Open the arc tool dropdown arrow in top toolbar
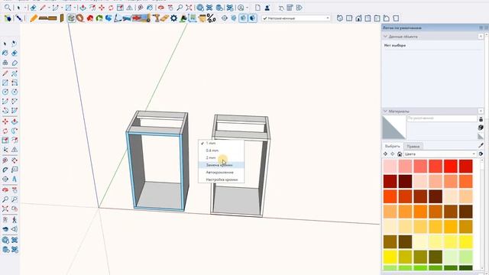 tap(62, 8)
